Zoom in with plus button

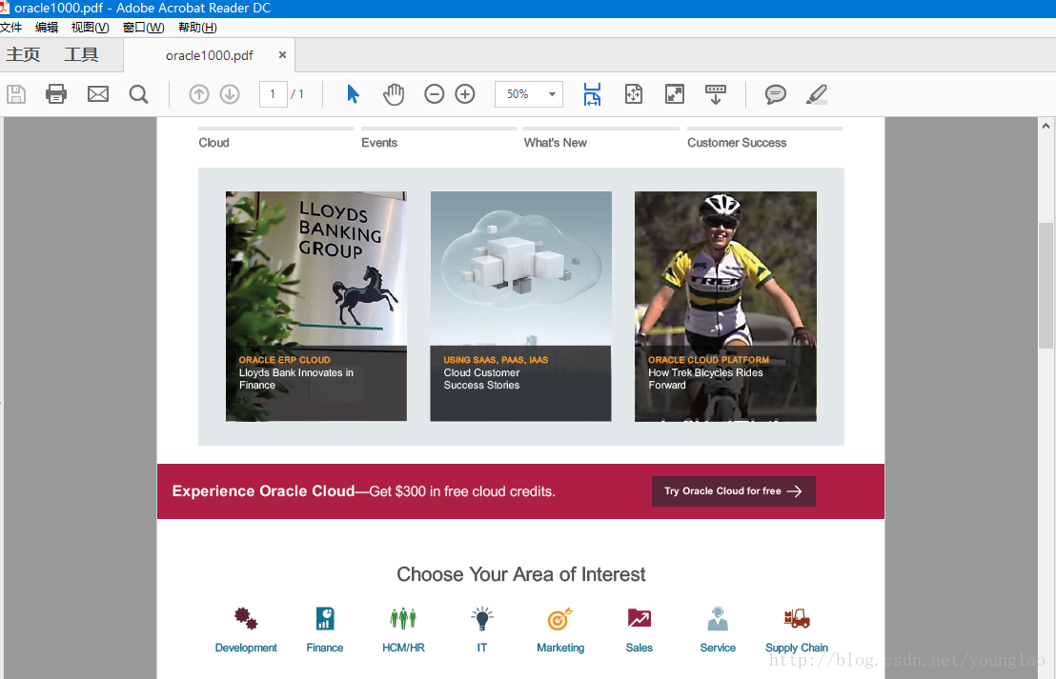coord(465,94)
